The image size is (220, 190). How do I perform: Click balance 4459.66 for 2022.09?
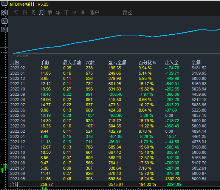pos(199,94)
